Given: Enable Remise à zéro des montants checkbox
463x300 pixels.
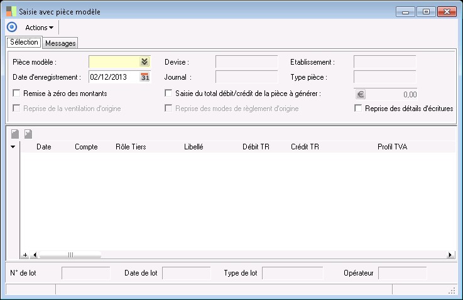Looking at the screenshot, I should coord(16,94).
